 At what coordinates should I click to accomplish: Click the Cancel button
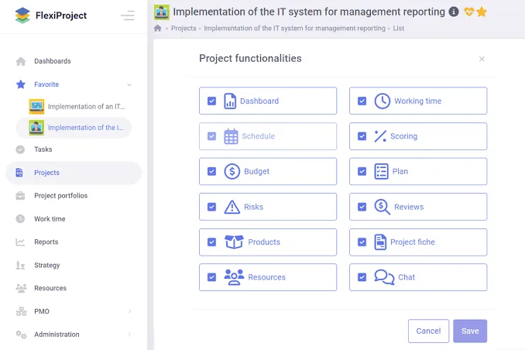click(428, 331)
